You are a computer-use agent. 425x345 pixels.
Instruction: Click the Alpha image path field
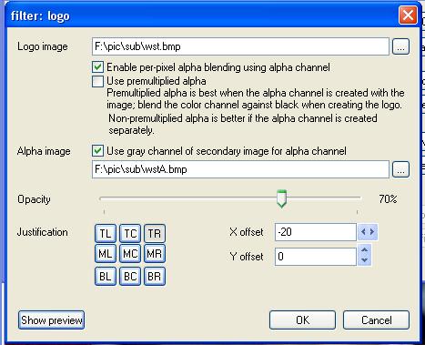pos(240,169)
